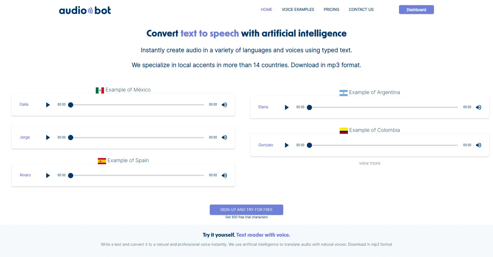Click the audio bot logo
Image resolution: width=493 pixels, height=257 pixels.
coord(85,10)
